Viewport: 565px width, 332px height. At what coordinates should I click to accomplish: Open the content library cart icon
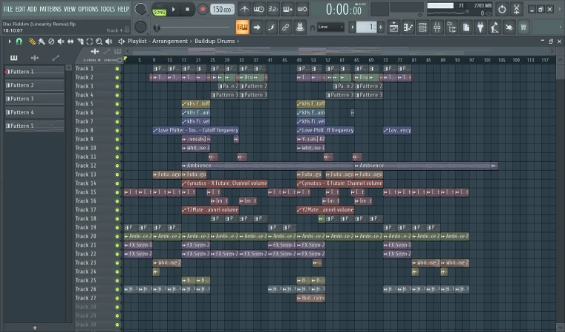523,27
